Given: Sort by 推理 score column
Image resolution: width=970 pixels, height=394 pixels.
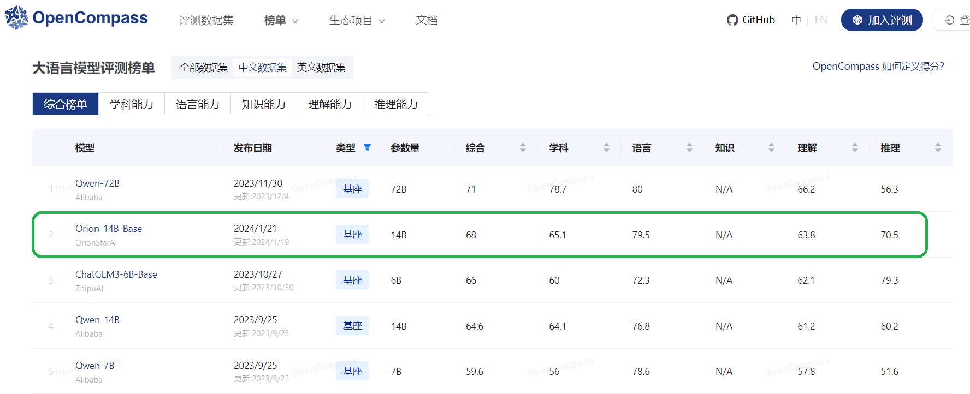Looking at the screenshot, I should pyautogui.click(x=938, y=148).
